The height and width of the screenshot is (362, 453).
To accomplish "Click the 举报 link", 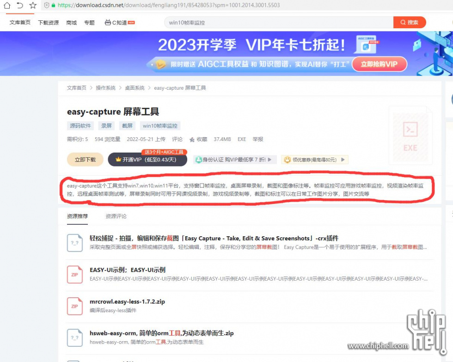I will 258,139.
